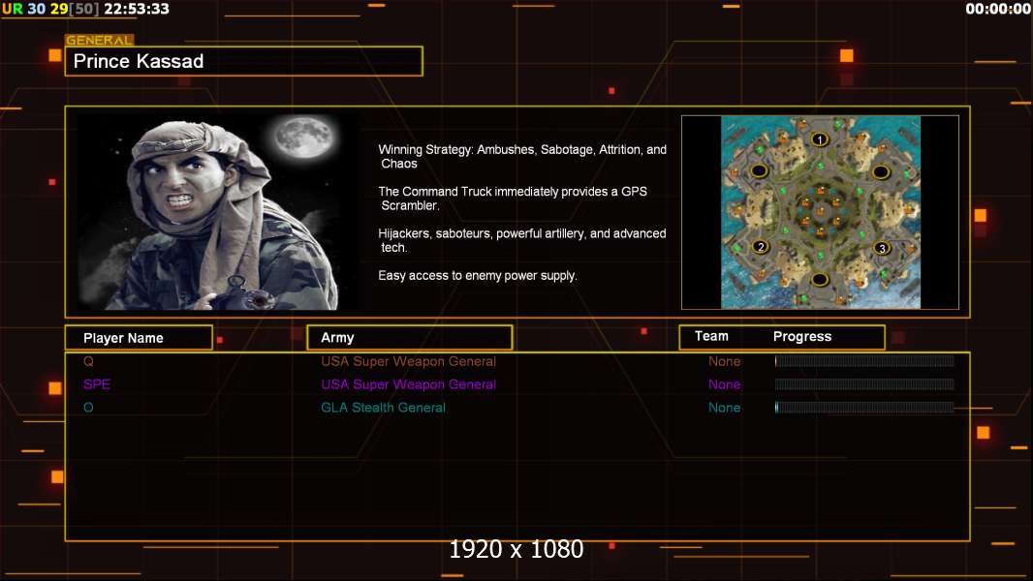Open the Team value for player Q

click(724, 361)
